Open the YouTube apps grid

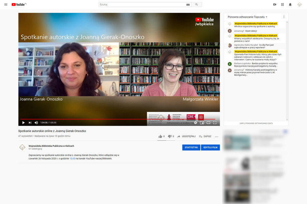pyautogui.click(x=282, y=4)
